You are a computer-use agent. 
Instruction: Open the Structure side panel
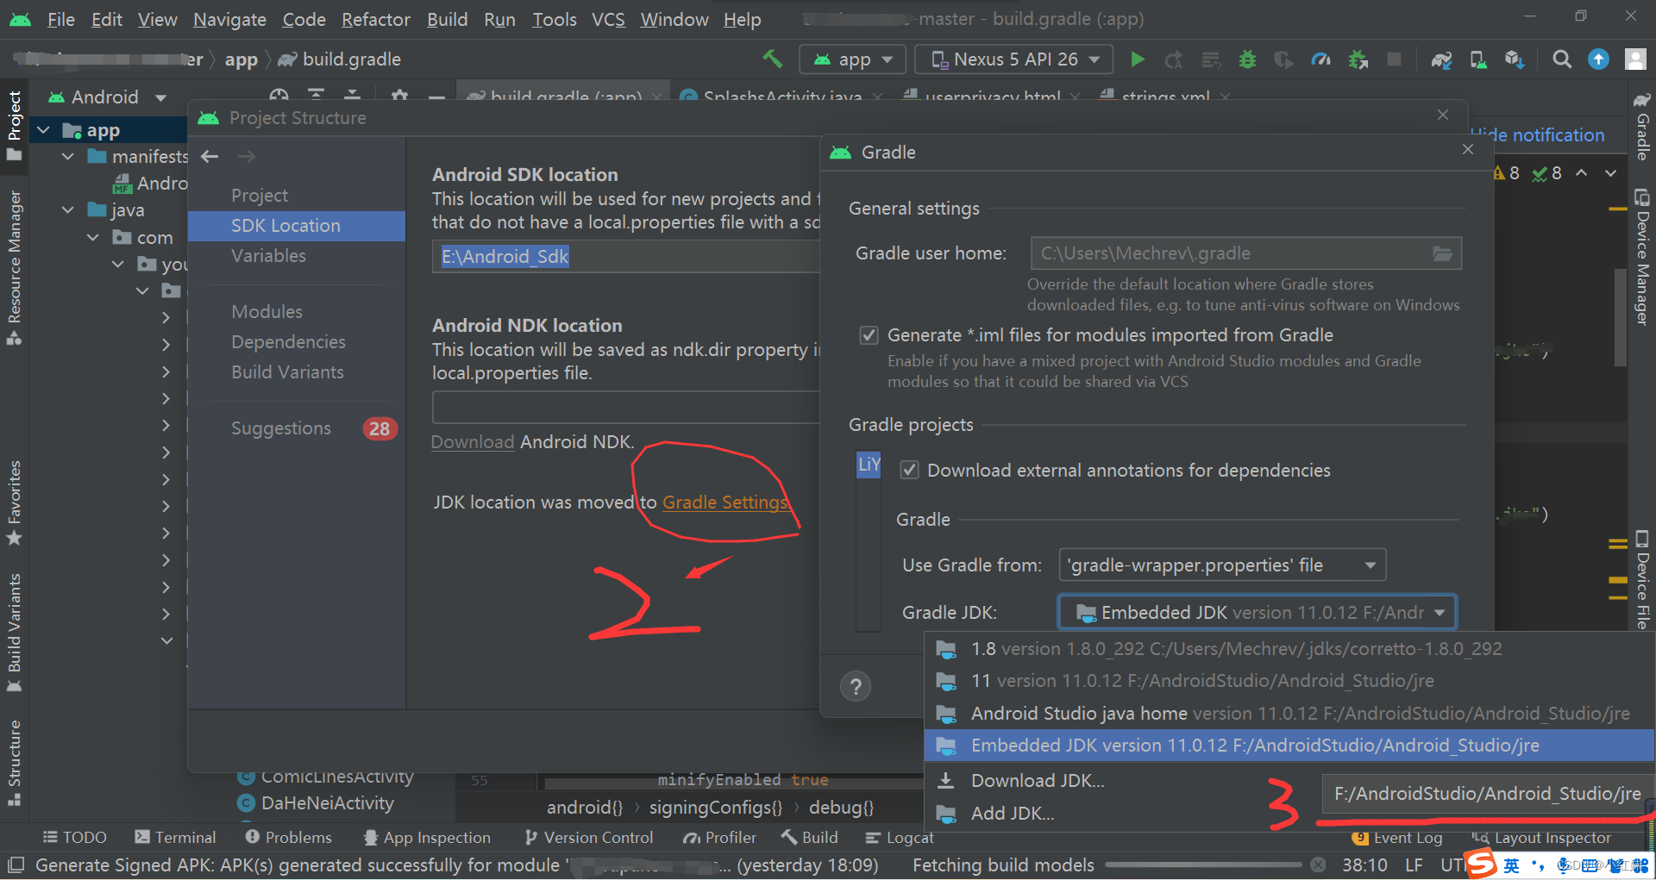[x=14, y=763]
